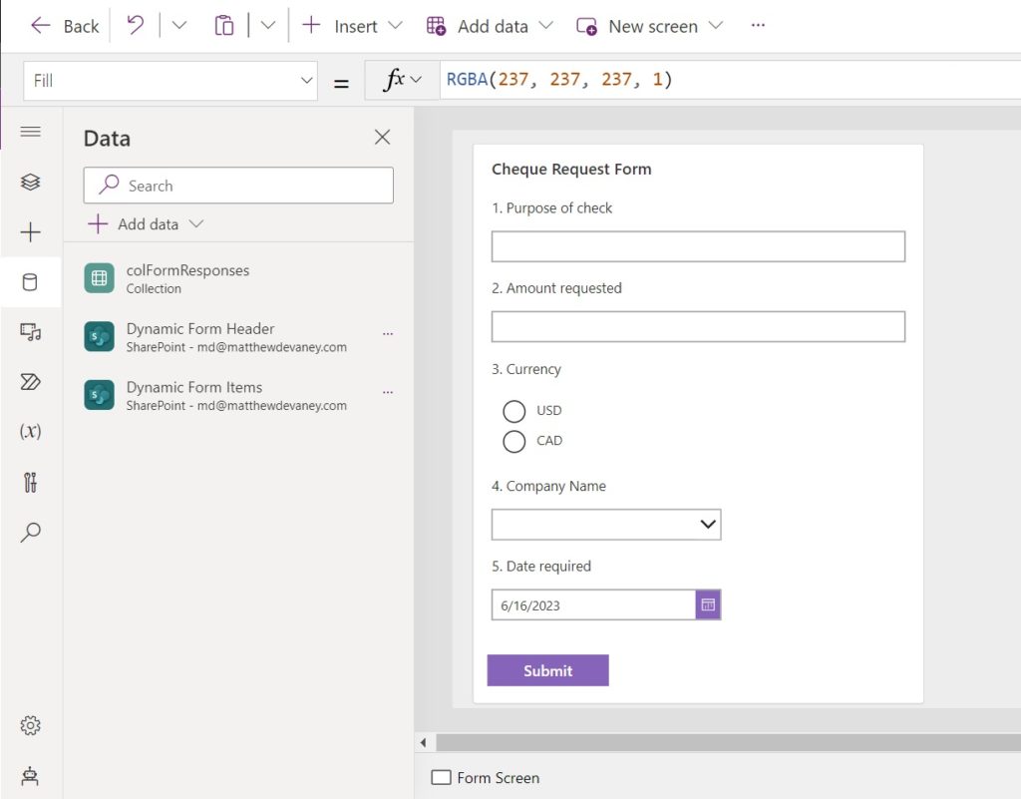Open the Advanced tools icon
This screenshot has width=1021, height=799.
point(30,482)
